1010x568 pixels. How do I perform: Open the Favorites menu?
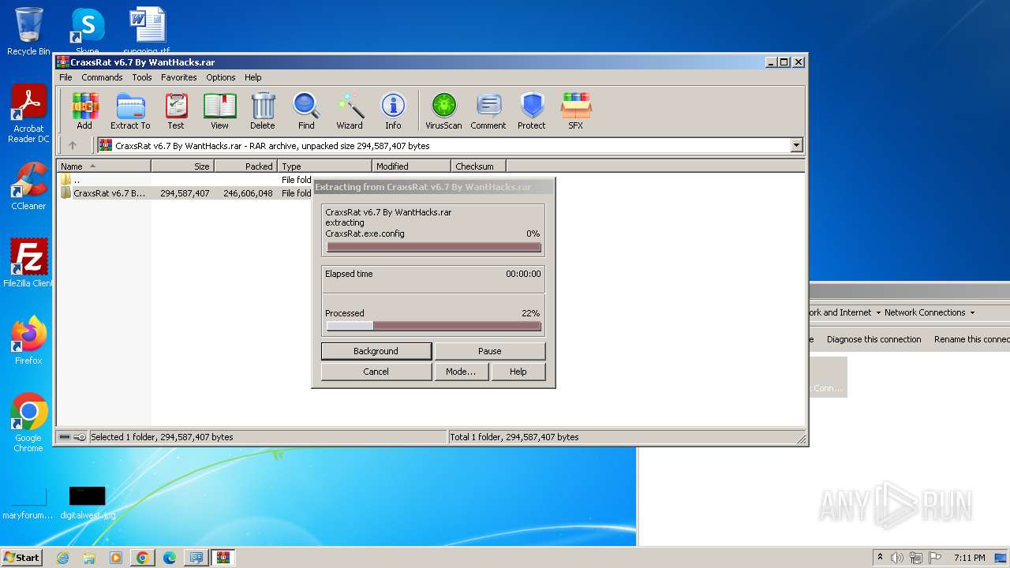[179, 77]
